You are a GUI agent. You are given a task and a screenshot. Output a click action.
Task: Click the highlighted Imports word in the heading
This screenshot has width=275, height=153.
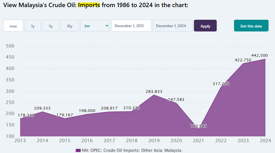(x=89, y=5)
